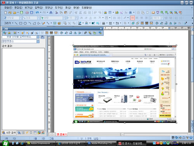The width and height of the screenshot is (194, 146).
Task: Select the ellipse drawing tool
Action: tap(25, 23)
